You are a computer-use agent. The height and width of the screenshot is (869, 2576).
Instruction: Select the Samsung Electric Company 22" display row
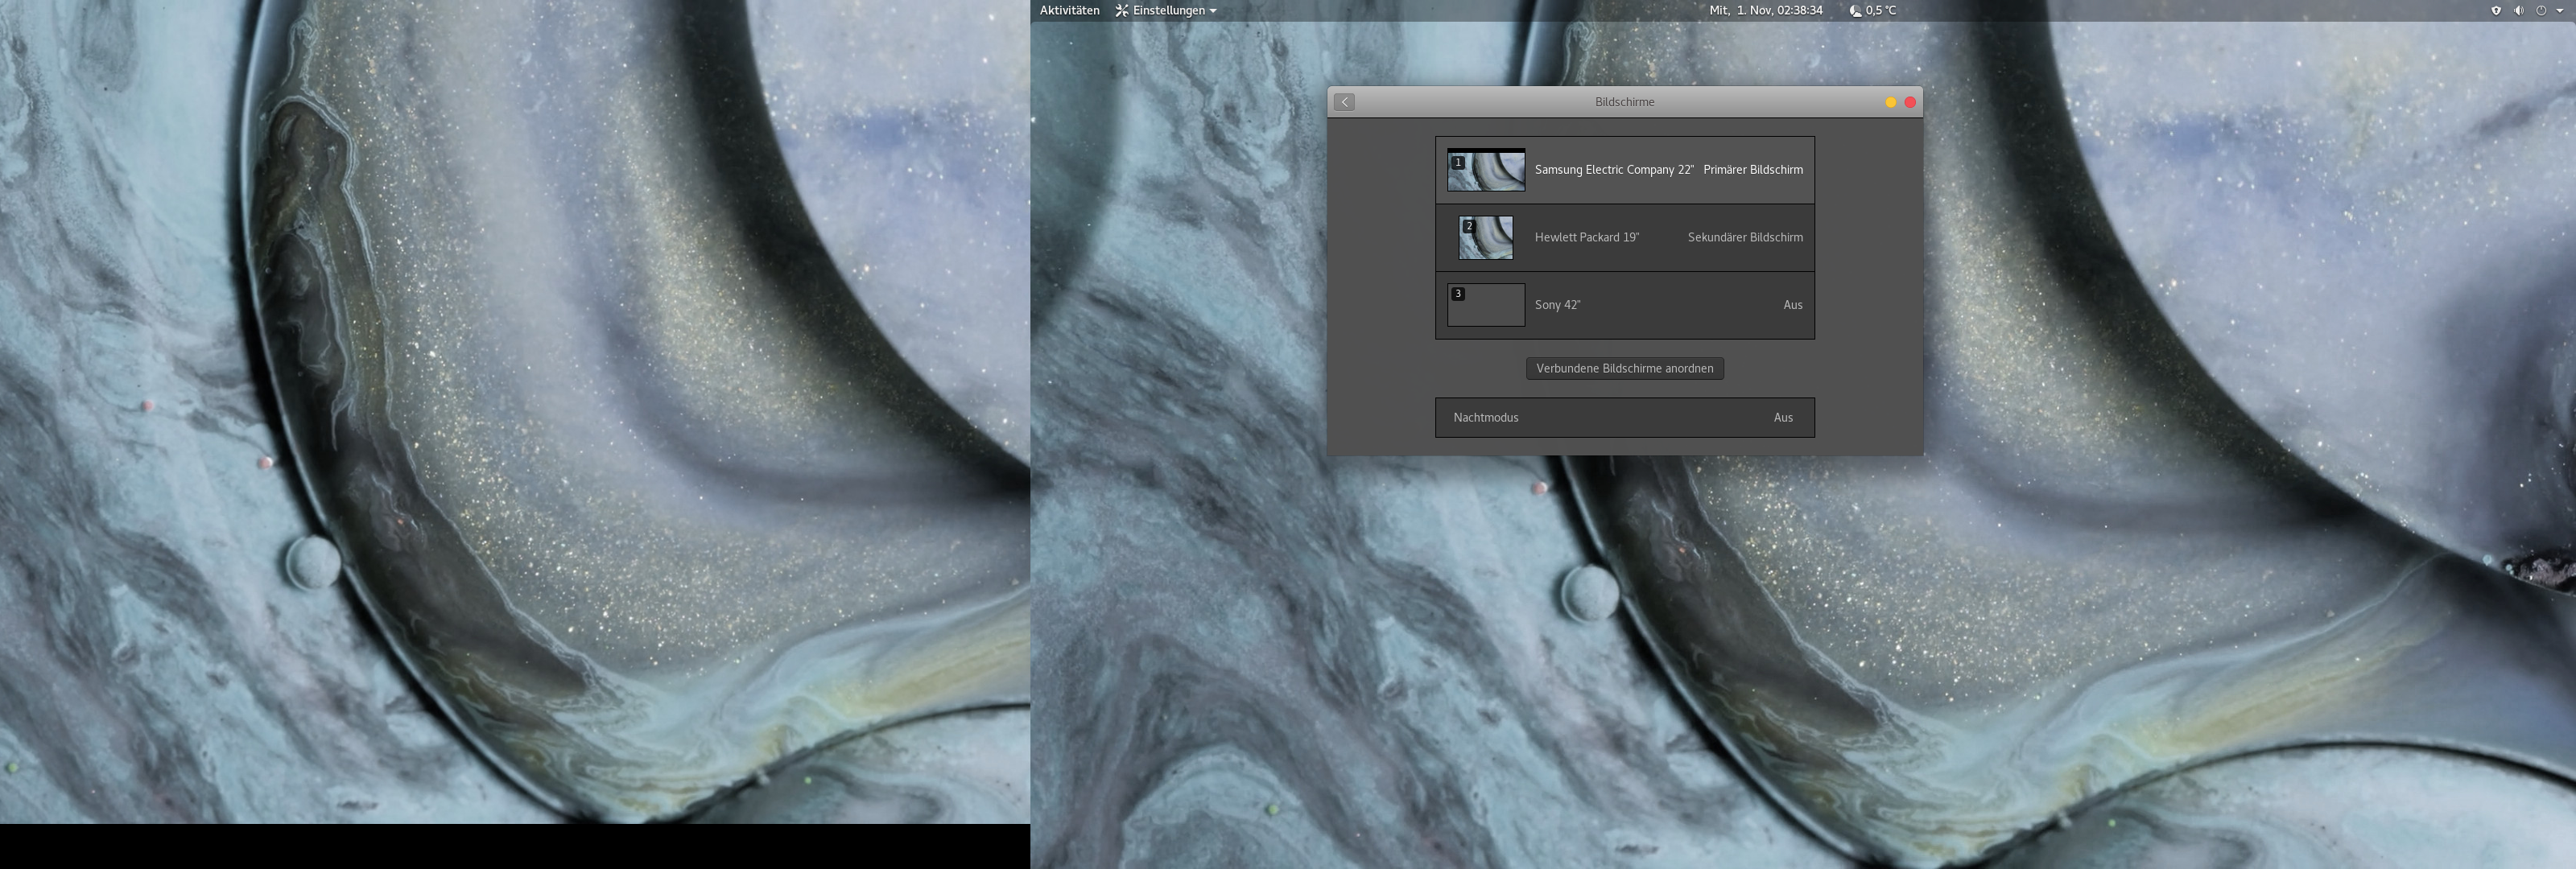(x=1624, y=170)
